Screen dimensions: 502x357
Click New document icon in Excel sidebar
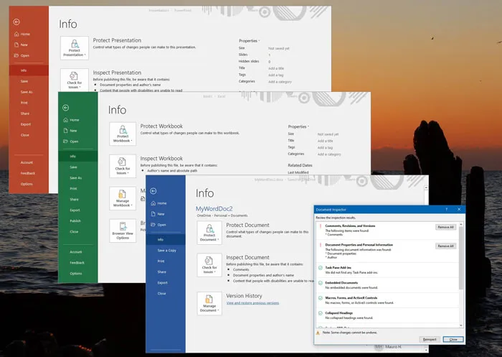coord(66,131)
